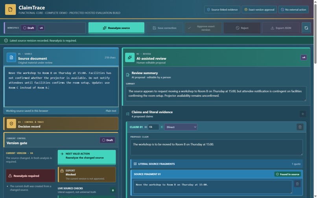Click the Plain text label under source

(111, 111)
